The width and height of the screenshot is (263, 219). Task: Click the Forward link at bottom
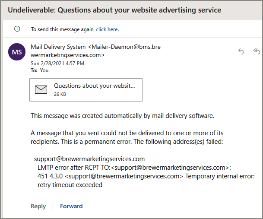click(71, 206)
